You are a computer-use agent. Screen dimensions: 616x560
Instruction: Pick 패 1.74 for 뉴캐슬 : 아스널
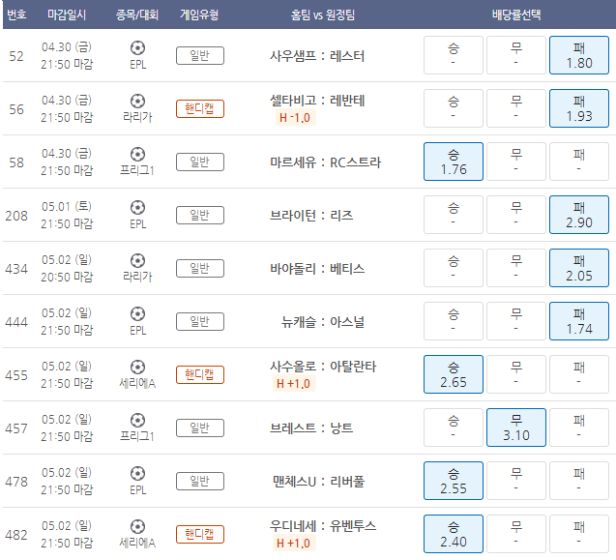coord(579,321)
